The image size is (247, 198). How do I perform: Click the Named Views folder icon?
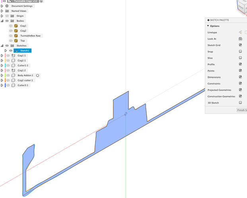point(7,11)
